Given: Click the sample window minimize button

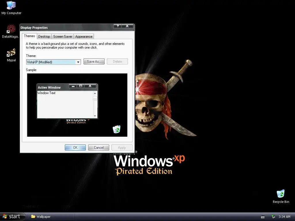Looking at the screenshot, I should click(73, 86).
